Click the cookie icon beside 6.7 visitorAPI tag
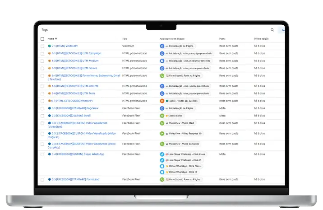The image size is (323, 210). tap(49, 101)
